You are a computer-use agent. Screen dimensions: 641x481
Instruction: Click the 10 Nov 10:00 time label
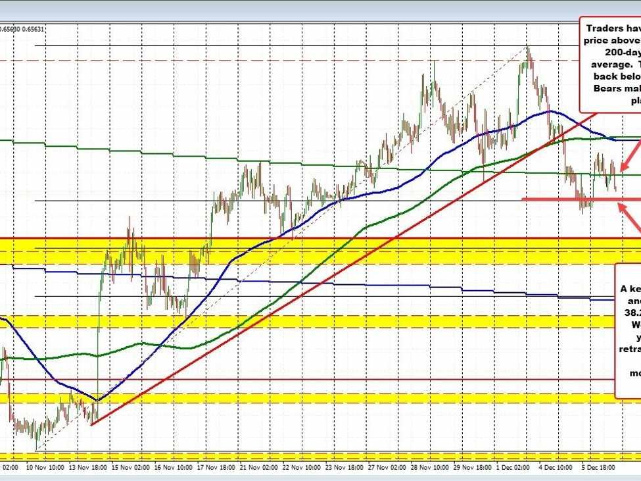coord(45,466)
